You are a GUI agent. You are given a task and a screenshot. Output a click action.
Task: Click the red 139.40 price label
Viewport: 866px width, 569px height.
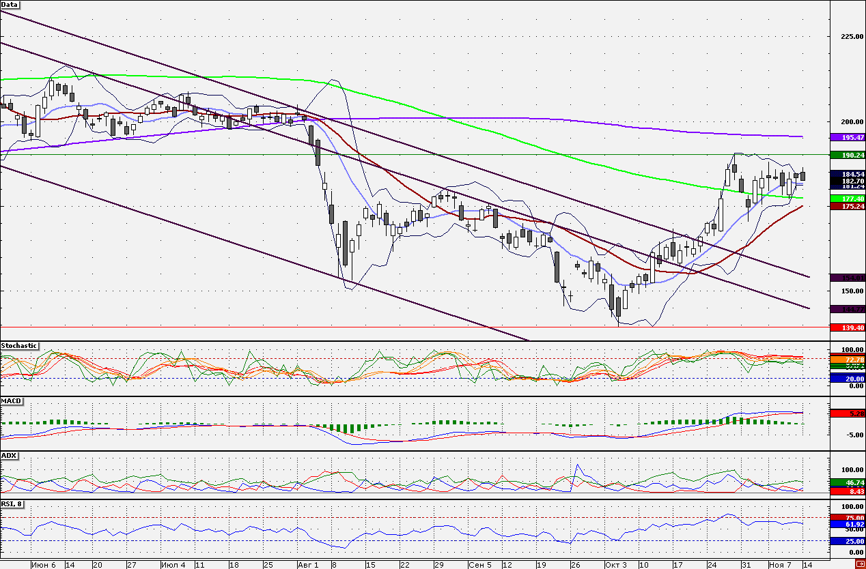coord(848,327)
